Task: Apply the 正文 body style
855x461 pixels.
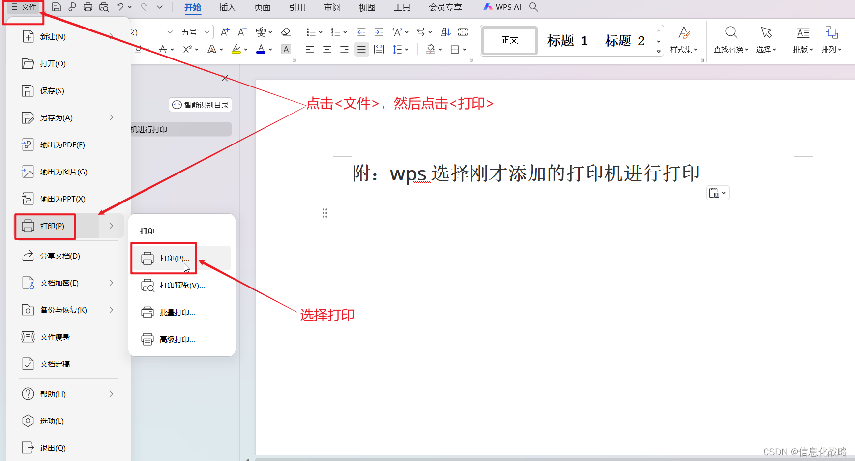Action: tap(510, 40)
